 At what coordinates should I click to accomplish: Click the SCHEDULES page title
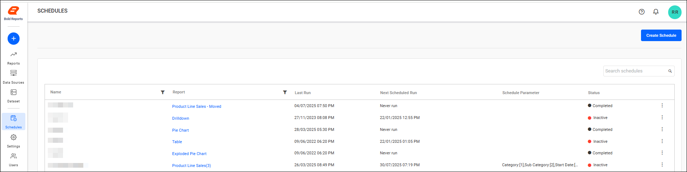[53, 11]
